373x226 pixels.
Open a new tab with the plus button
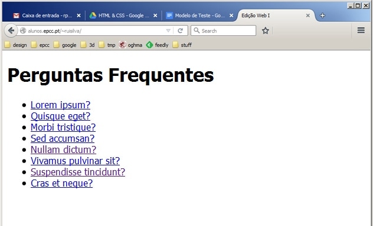click(322, 16)
